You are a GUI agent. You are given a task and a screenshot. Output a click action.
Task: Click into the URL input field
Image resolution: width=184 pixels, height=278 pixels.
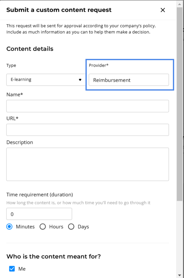[x=87, y=130]
